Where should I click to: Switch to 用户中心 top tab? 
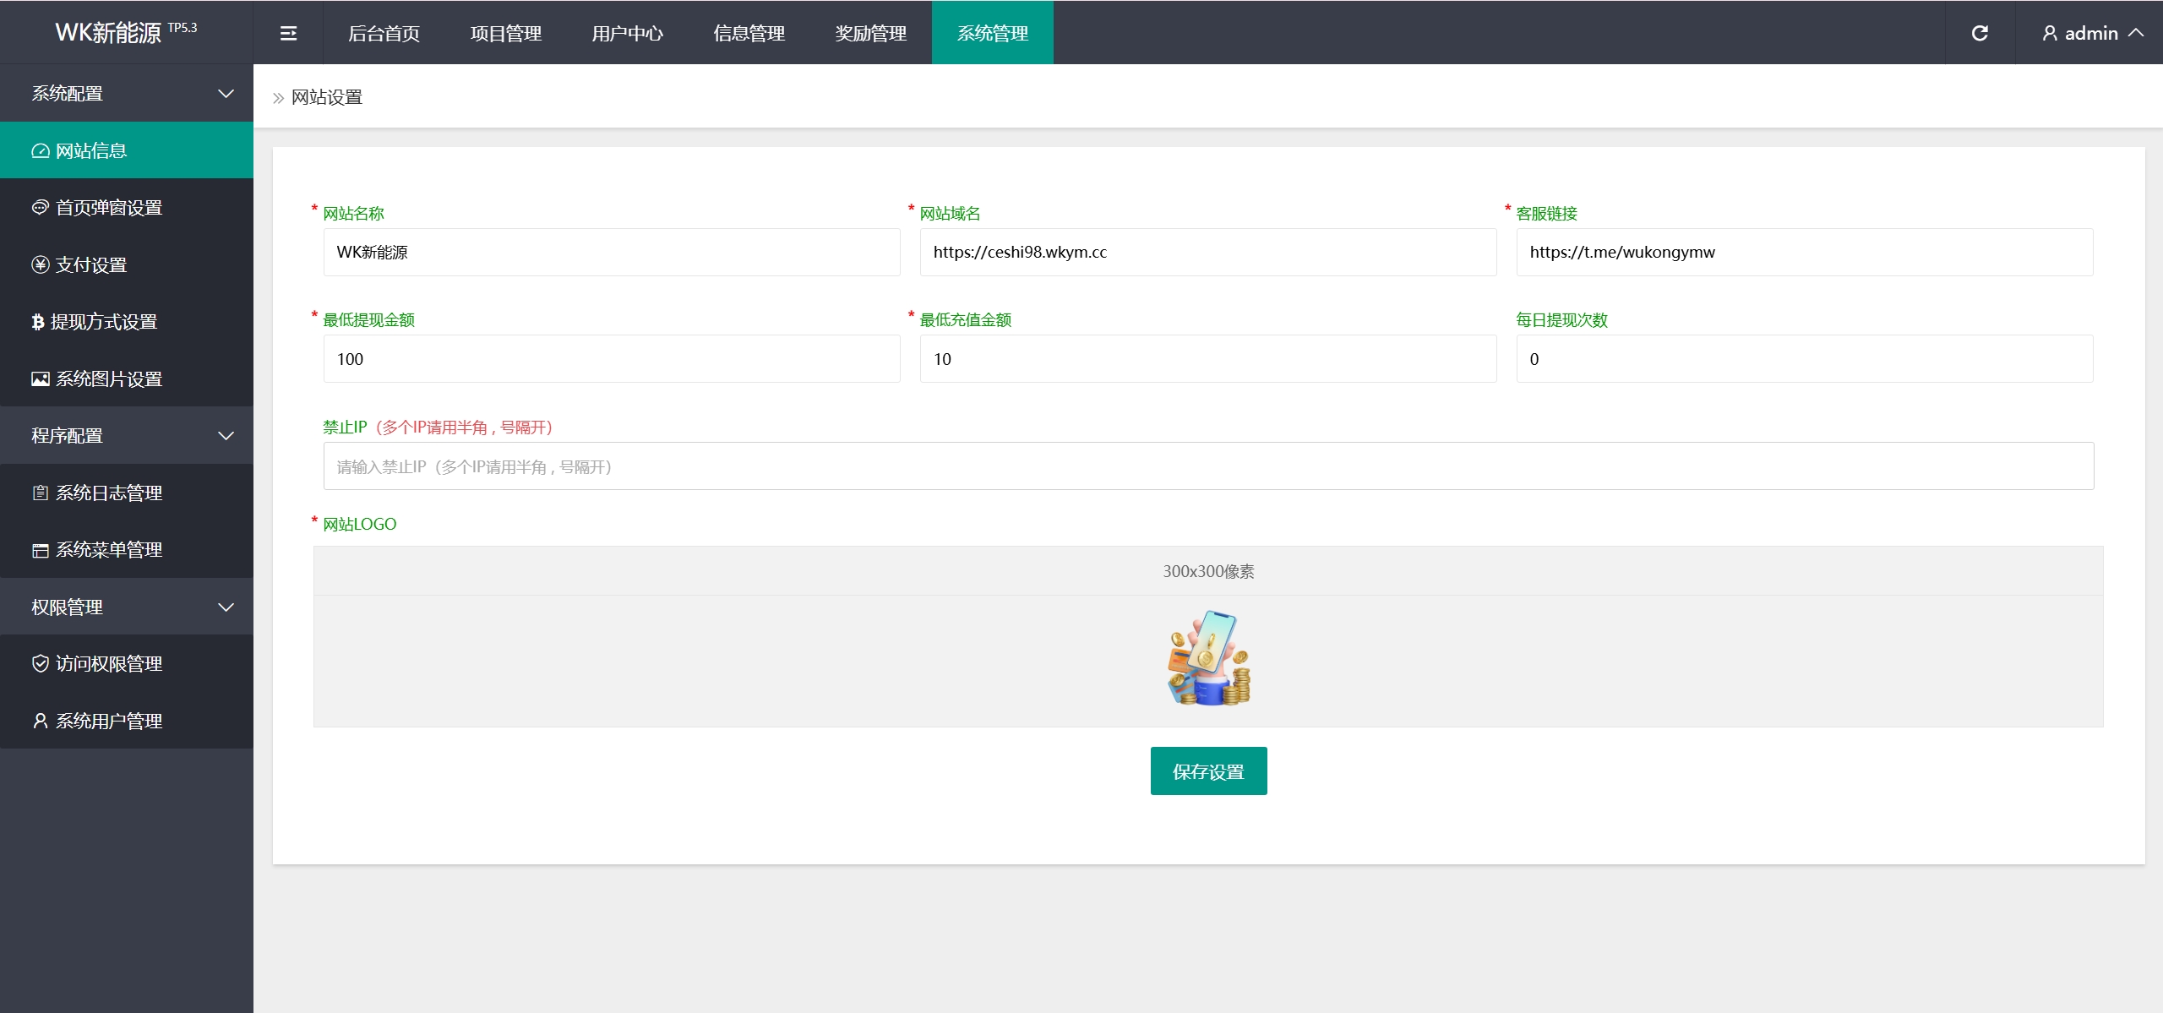click(x=627, y=33)
